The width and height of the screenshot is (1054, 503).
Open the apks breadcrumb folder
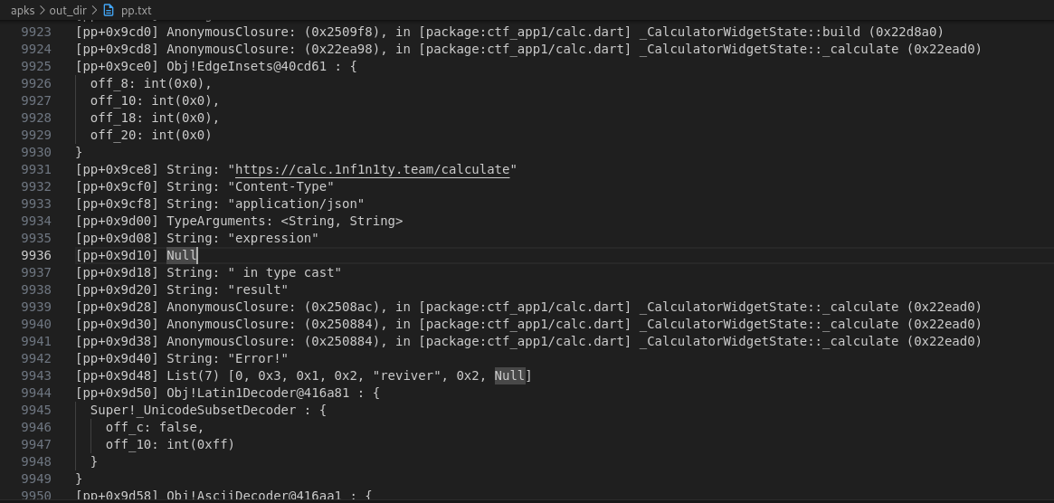pos(23,10)
